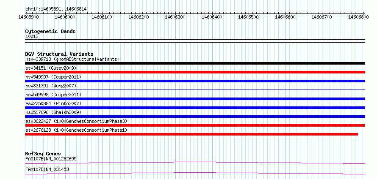Image resolution: width=377 pixels, height=179 pixels.
Task: Click the black nsv4339713 variant bar
Action: 195,63
